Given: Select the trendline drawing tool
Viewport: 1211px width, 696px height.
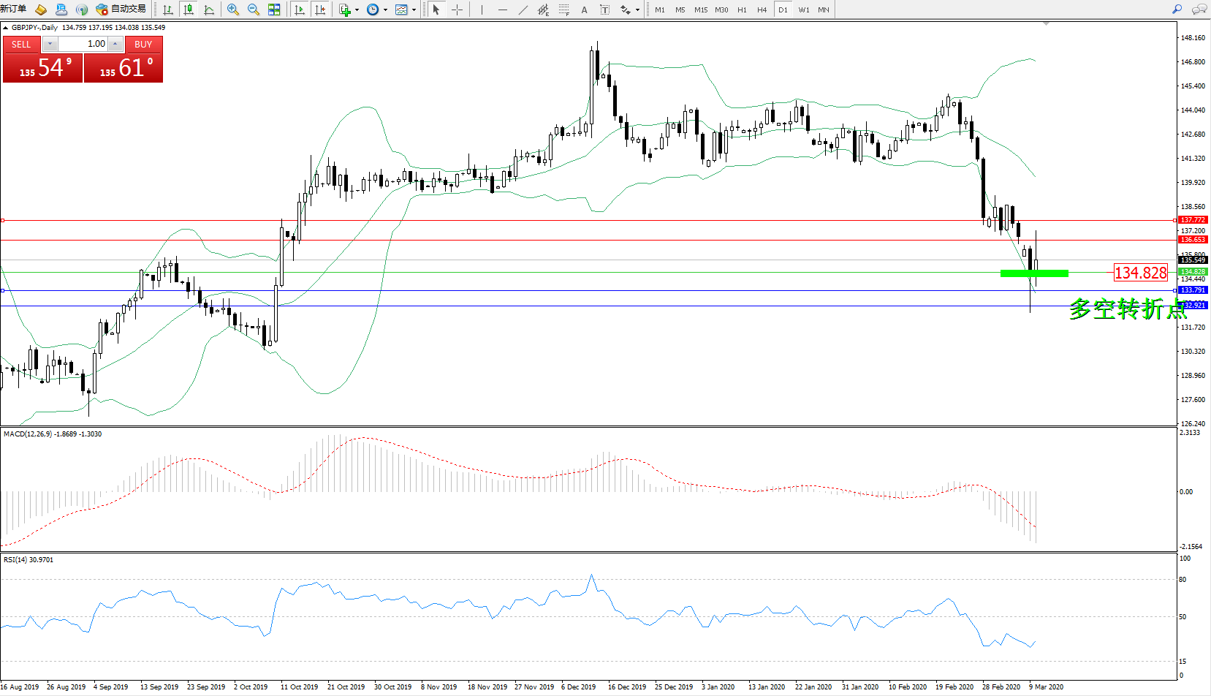Looking at the screenshot, I should pos(523,10).
